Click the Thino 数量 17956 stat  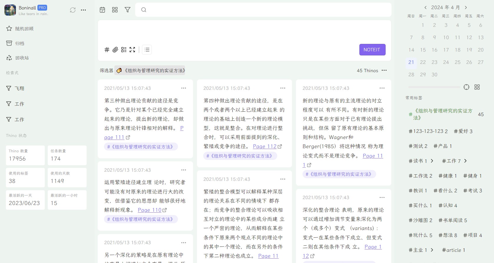(25, 155)
